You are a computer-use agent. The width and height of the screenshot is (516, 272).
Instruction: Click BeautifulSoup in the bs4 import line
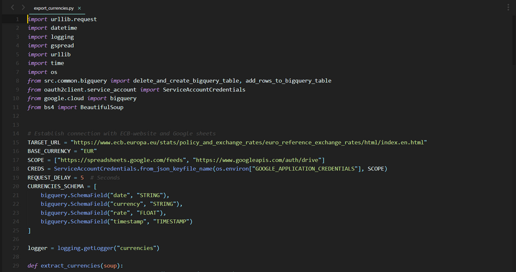[101, 107]
